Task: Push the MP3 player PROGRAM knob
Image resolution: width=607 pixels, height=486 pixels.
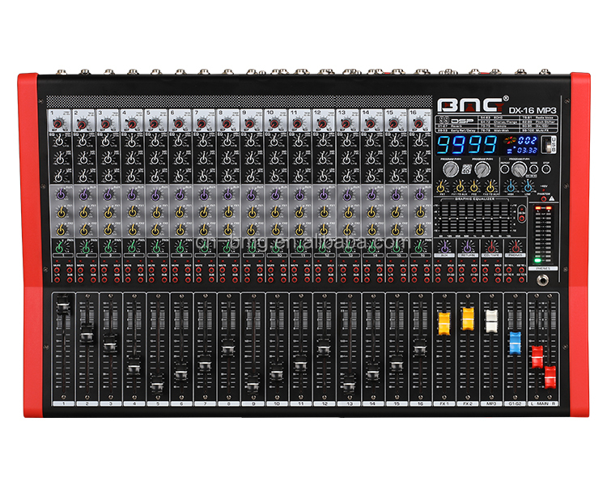Action: (519, 169)
